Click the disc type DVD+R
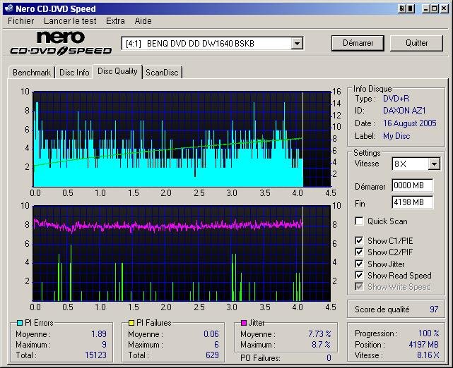 pos(396,99)
